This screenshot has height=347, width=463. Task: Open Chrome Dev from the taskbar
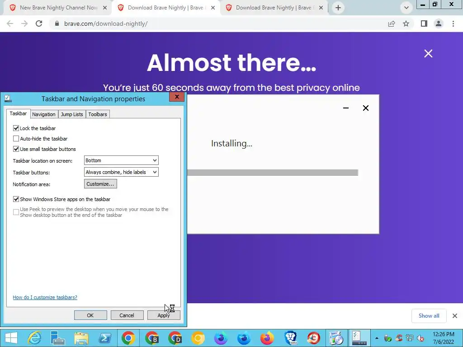[x=175, y=338]
